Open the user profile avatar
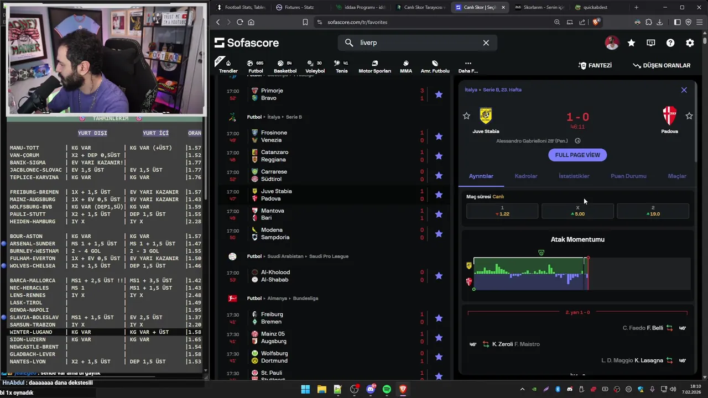 tap(612, 43)
